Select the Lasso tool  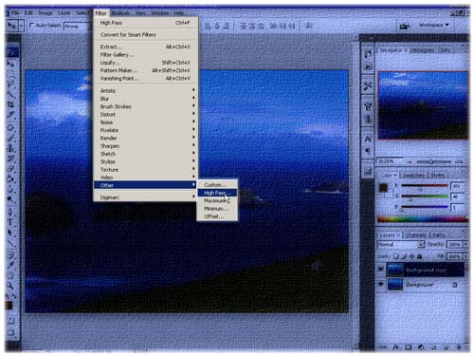click(11, 84)
